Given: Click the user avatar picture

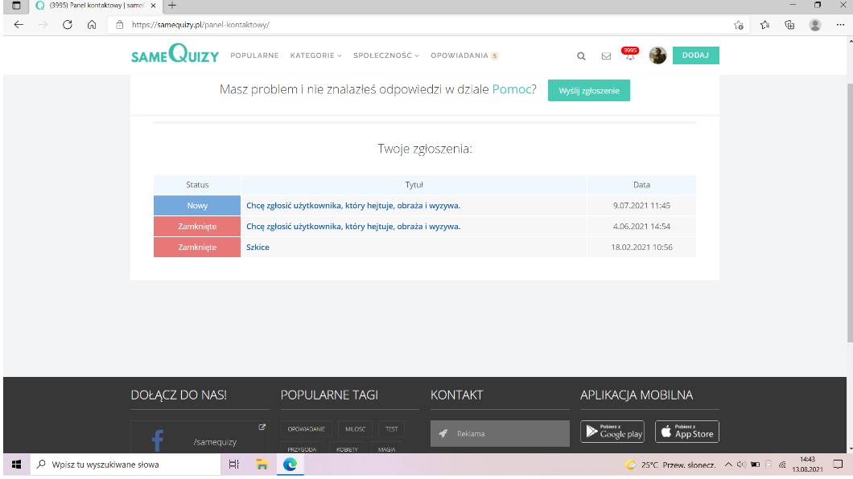Looking at the screenshot, I should coord(657,55).
